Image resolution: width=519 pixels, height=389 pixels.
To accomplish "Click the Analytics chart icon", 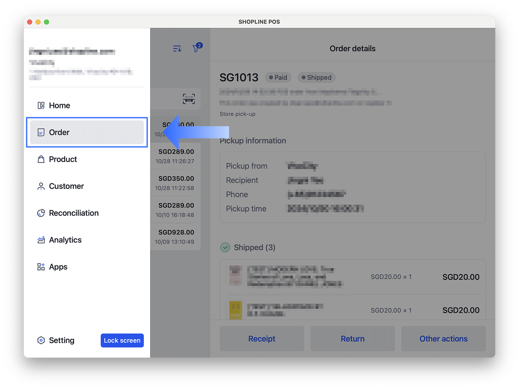I will (x=41, y=240).
